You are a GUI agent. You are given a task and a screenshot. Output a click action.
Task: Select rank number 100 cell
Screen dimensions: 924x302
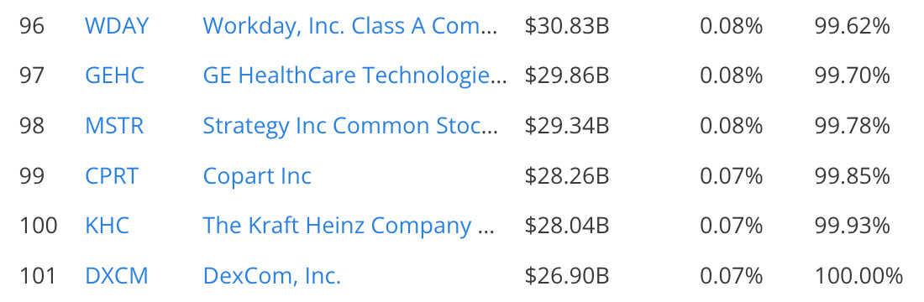pos(39,226)
